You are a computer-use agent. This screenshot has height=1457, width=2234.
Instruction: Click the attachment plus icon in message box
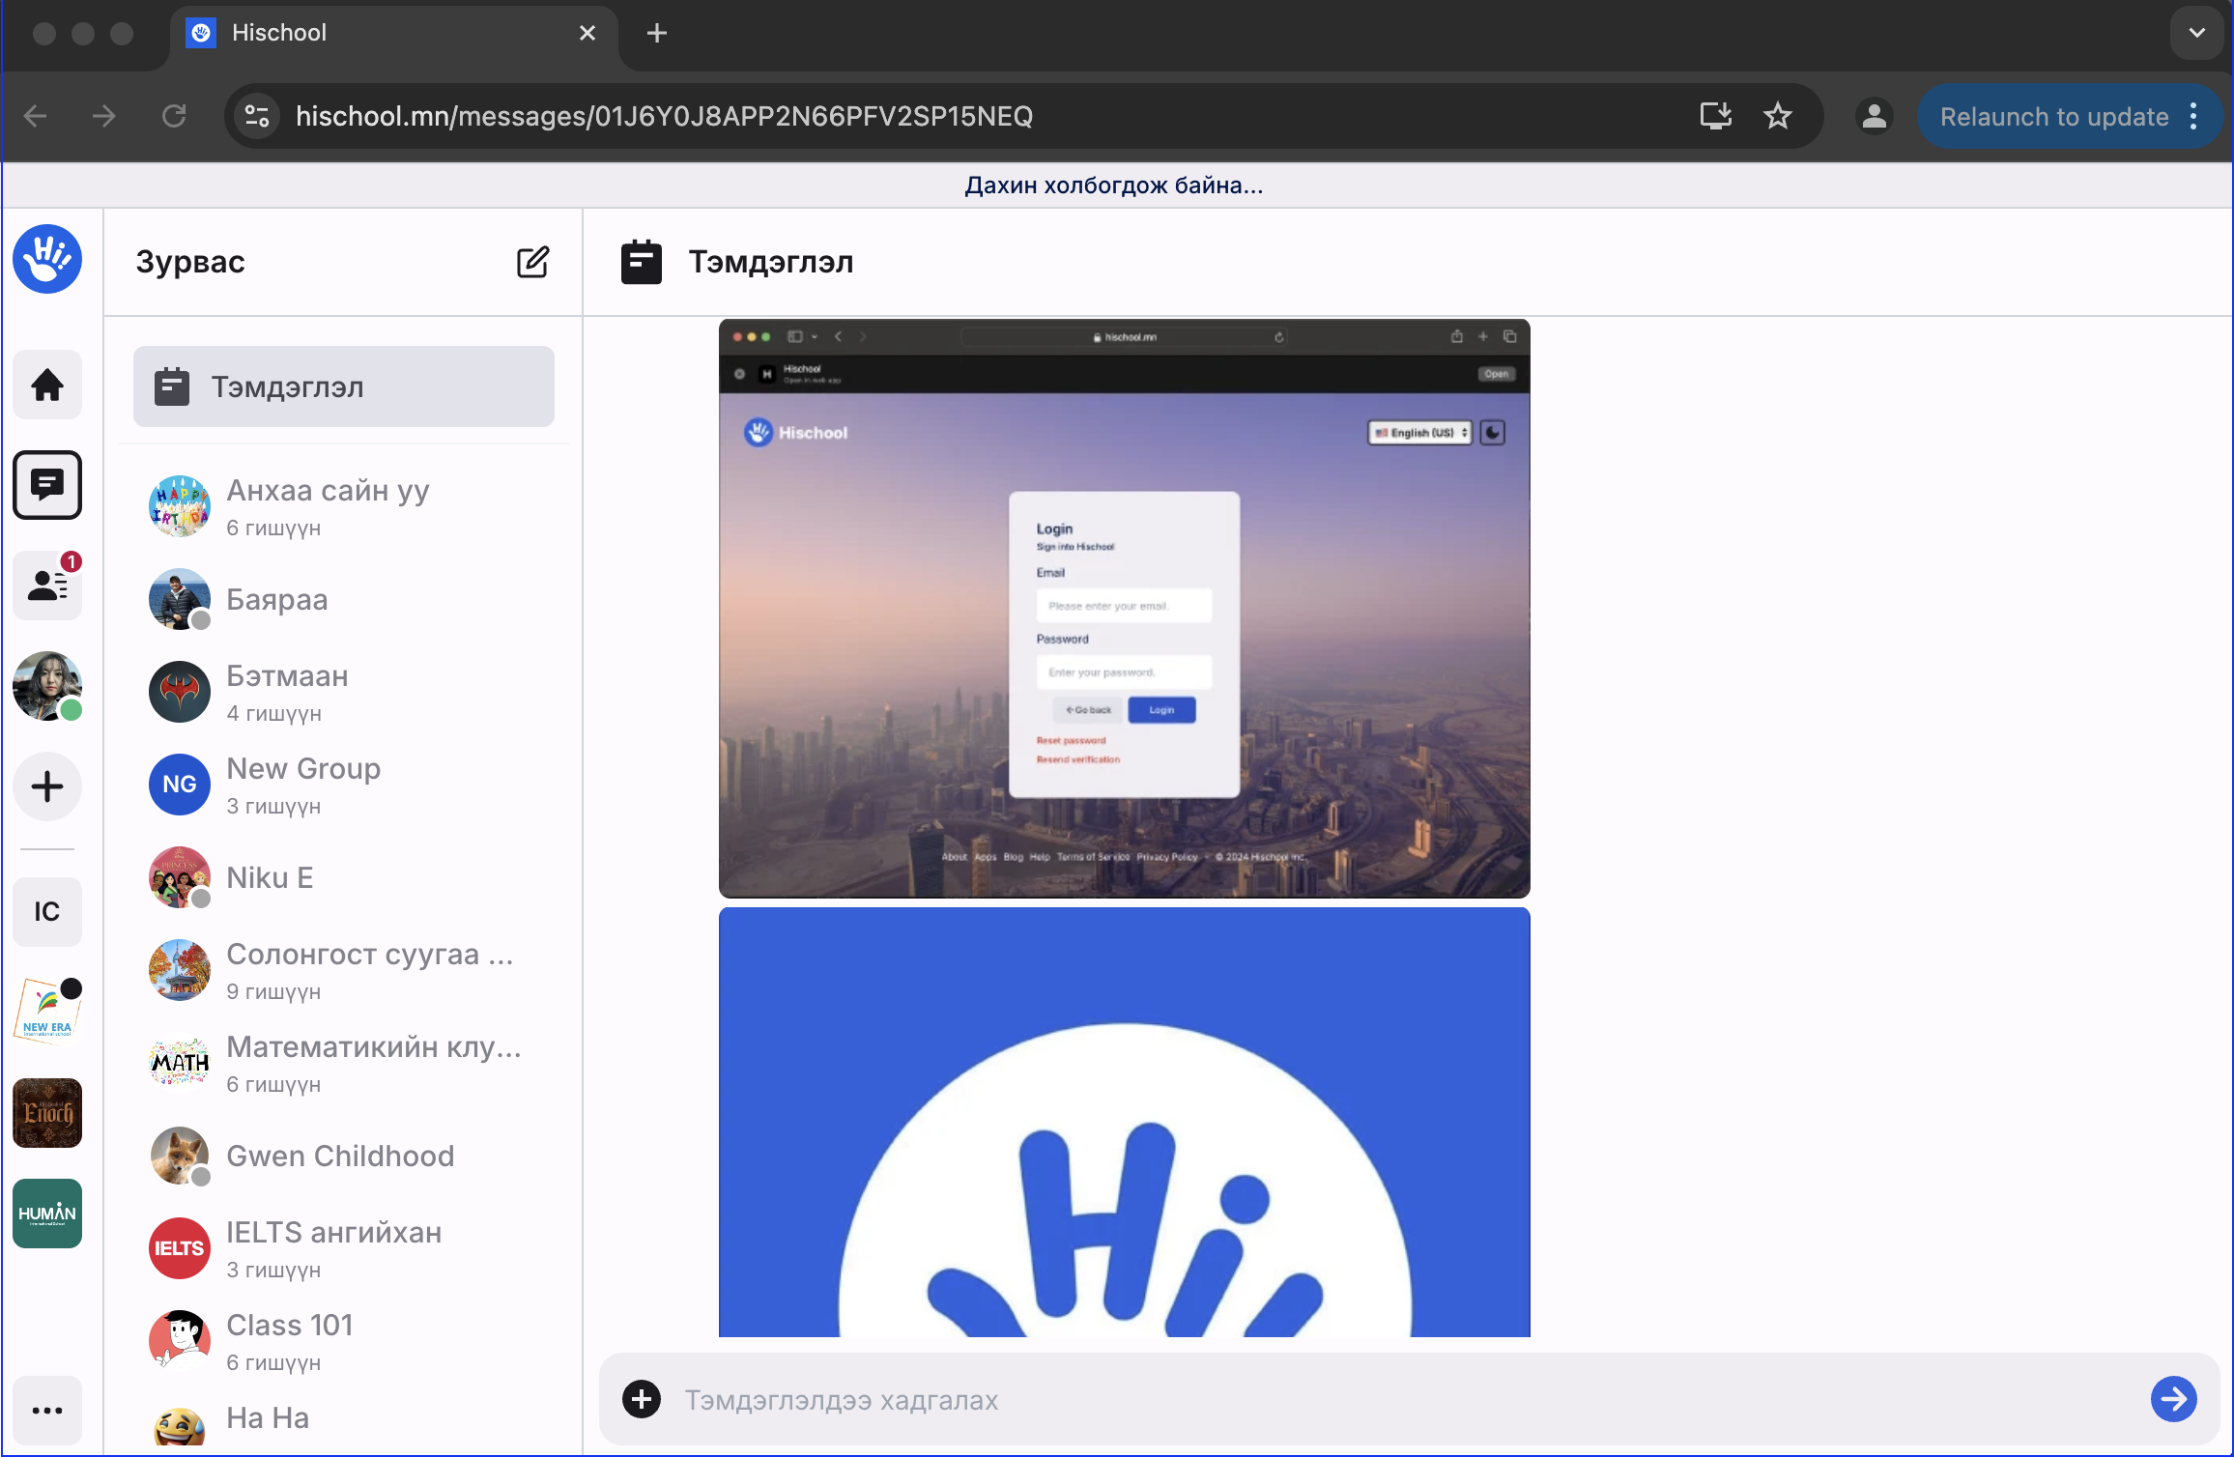pyautogui.click(x=642, y=1399)
